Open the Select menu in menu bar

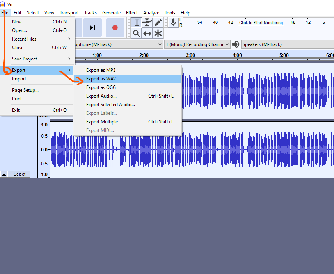click(x=33, y=13)
